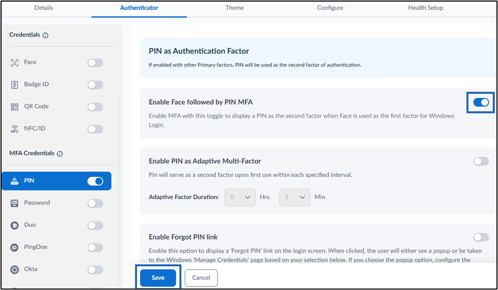Enable PIN as Adaptive Multi-Factor toggle
The image size is (498, 290).
481,162
